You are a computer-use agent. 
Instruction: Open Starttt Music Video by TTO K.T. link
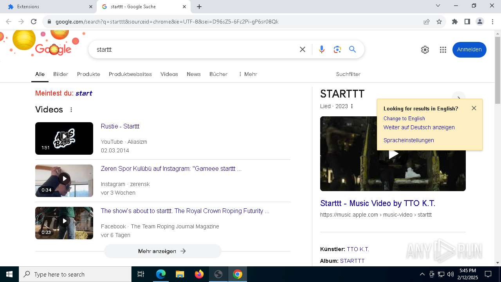coord(378,203)
